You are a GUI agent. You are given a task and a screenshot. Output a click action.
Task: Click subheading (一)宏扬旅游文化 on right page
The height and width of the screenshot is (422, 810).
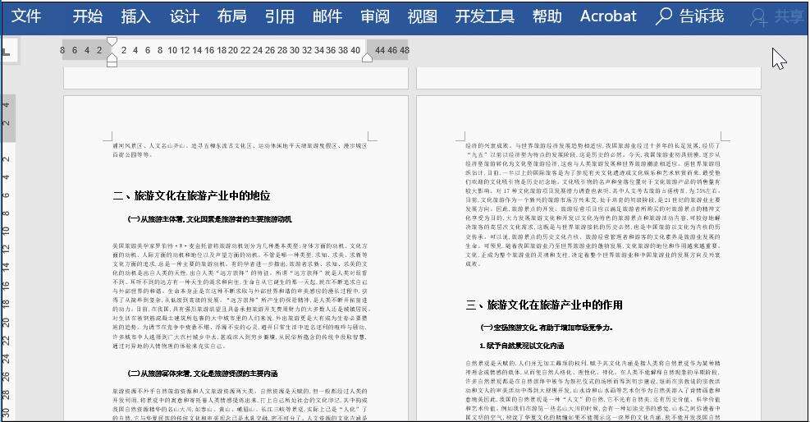click(x=546, y=328)
